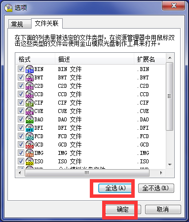Sort by the 格式 column header
This screenshot has width=189, height=222.
coord(35,59)
